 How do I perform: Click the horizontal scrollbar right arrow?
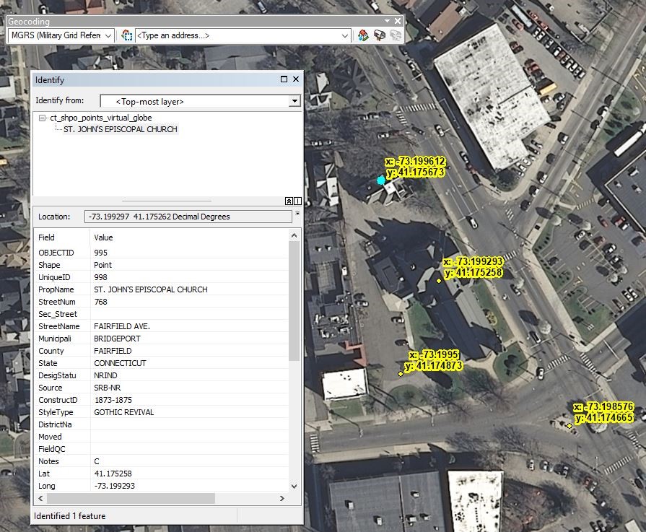(281, 499)
